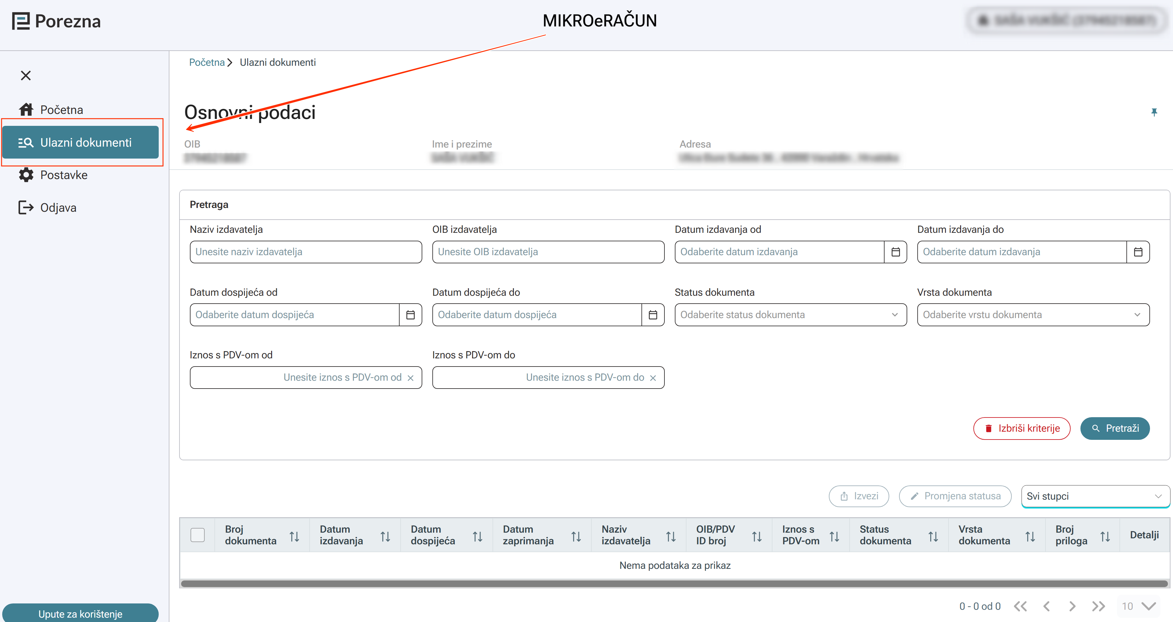
Task: Select Odjava in the sidebar menu
Action: pyautogui.click(x=58, y=208)
